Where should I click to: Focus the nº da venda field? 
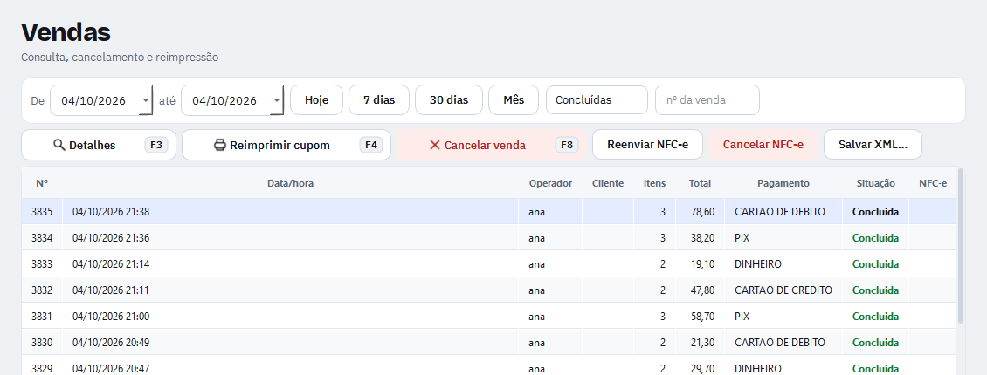[707, 100]
